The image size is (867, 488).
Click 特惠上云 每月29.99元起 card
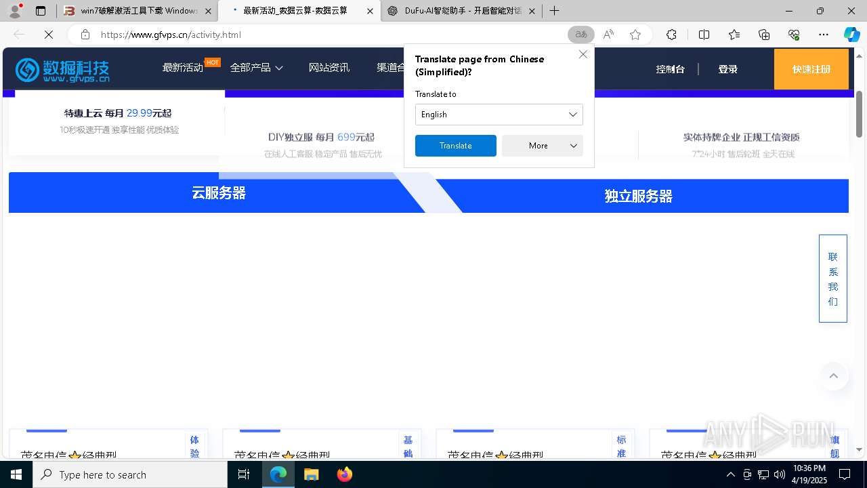pyautogui.click(x=119, y=121)
